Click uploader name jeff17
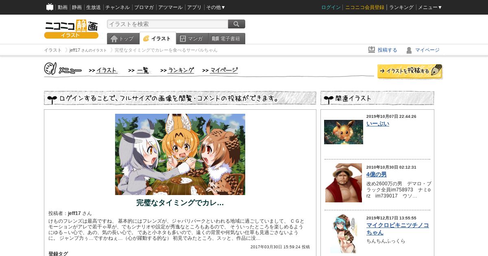The image size is (488, 256). pos(74,213)
